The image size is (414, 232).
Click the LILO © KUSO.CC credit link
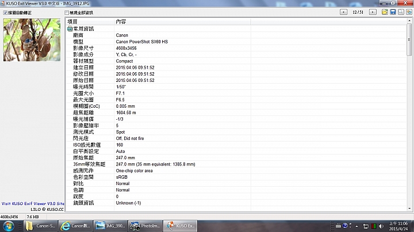click(47, 210)
